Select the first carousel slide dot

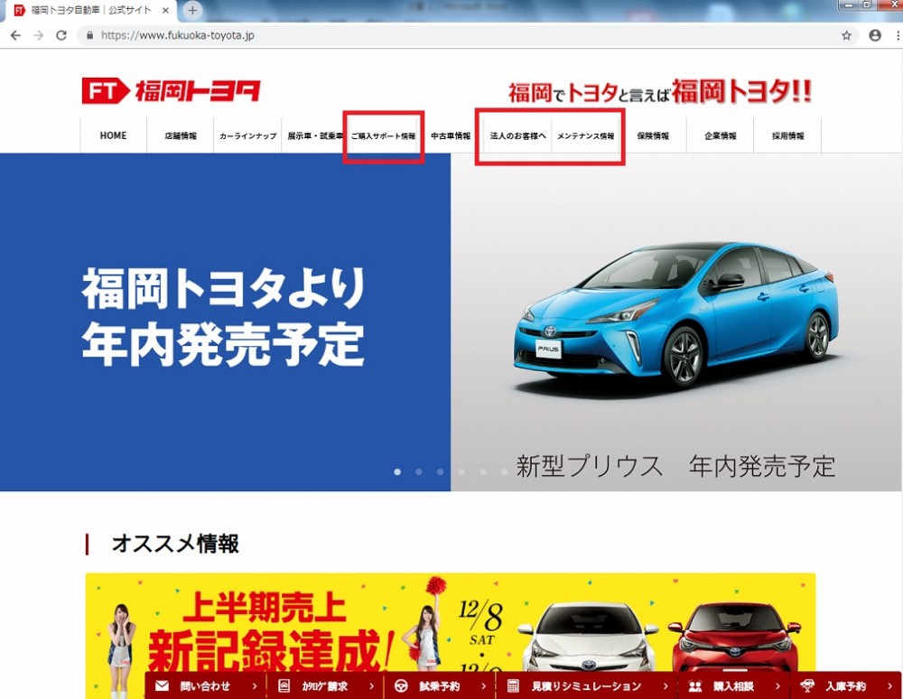397,471
